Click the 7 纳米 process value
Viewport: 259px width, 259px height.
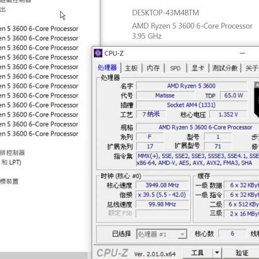tap(151, 114)
